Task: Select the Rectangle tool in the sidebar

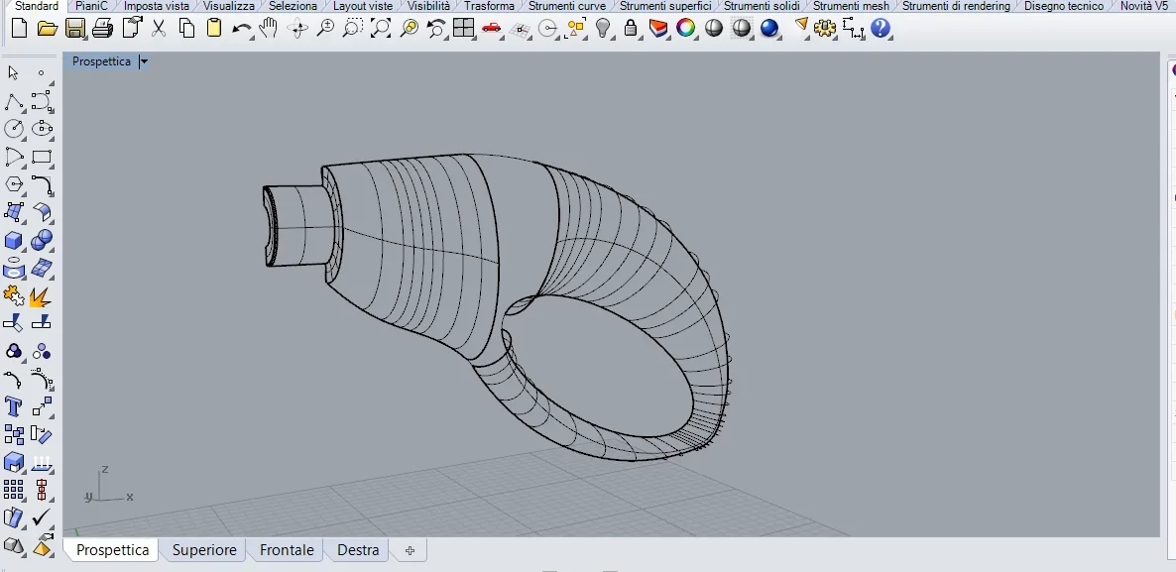Action: tap(42, 157)
